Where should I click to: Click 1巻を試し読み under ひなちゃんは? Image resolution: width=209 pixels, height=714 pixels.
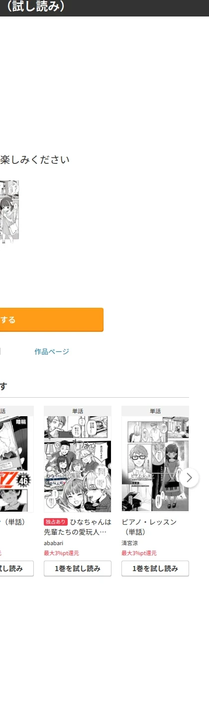tap(78, 569)
